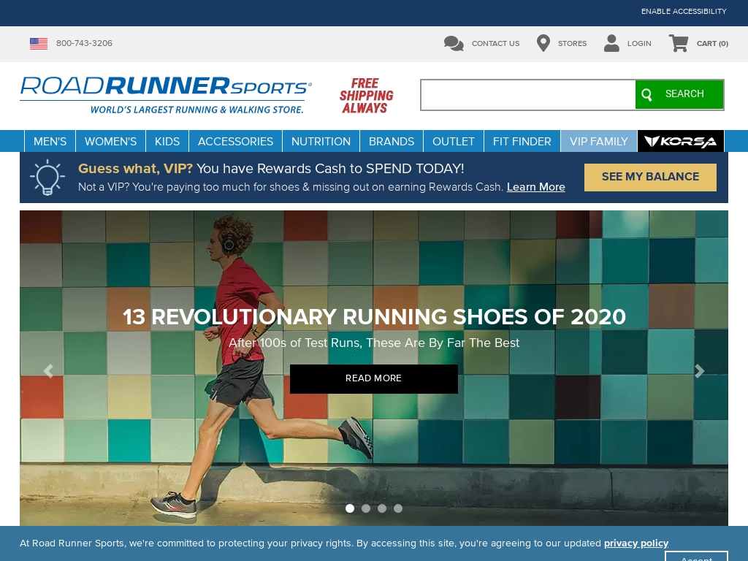This screenshot has width=748, height=561.
Task: Select the US flag icon
Action: pos(39,43)
